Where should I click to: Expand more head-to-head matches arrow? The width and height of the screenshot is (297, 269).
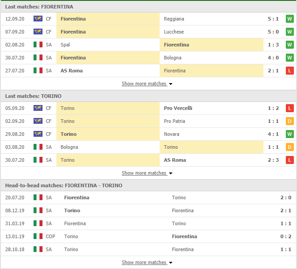point(171,263)
